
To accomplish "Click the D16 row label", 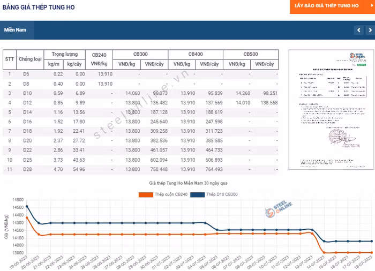I will [27, 122].
